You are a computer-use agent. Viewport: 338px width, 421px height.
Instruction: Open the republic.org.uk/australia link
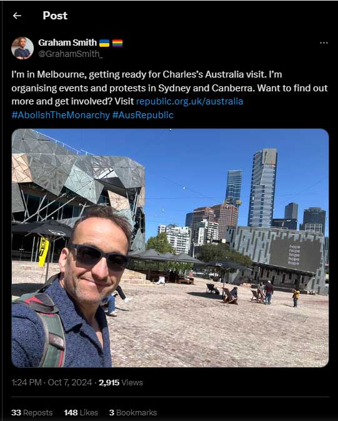tap(190, 101)
